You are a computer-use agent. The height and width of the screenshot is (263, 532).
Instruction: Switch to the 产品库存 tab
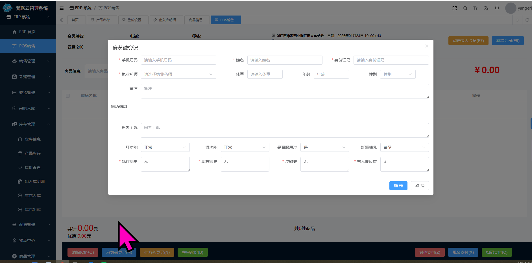click(x=102, y=20)
